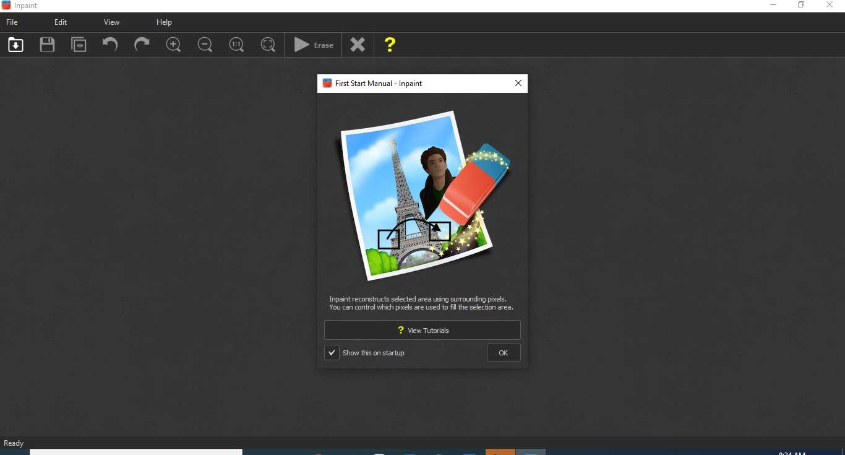Open help via yellow question mark

(390, 45)
